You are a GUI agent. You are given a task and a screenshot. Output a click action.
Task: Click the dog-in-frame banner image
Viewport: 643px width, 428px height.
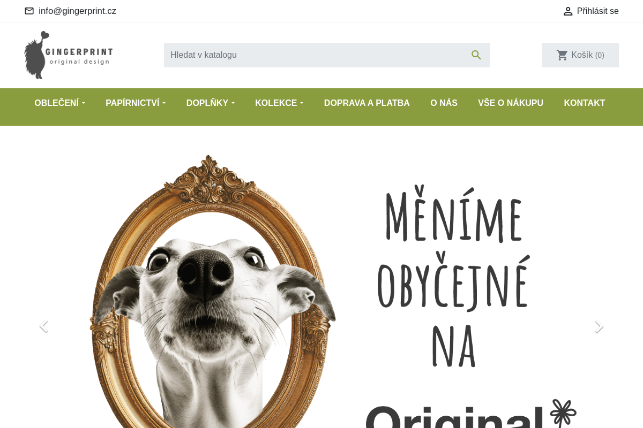point(213,292)
